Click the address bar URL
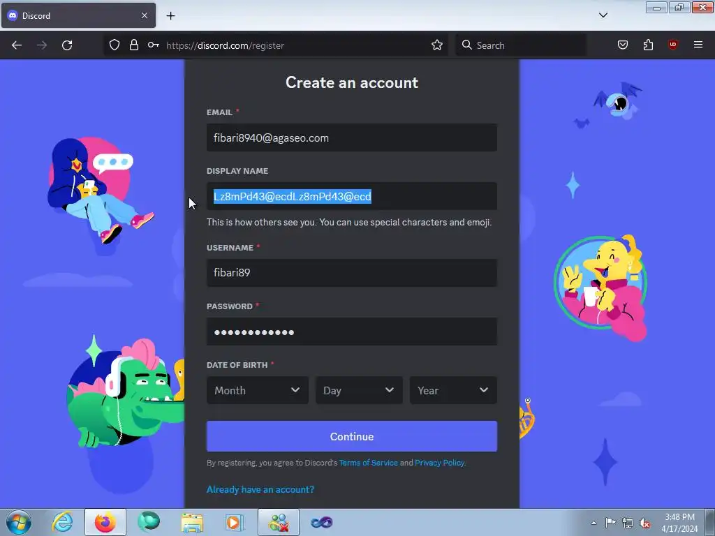The image size is (715, 536). tap(225, 45)
